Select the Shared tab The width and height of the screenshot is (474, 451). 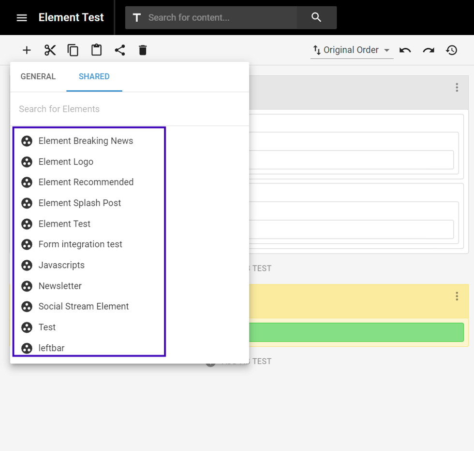(94, 77)
